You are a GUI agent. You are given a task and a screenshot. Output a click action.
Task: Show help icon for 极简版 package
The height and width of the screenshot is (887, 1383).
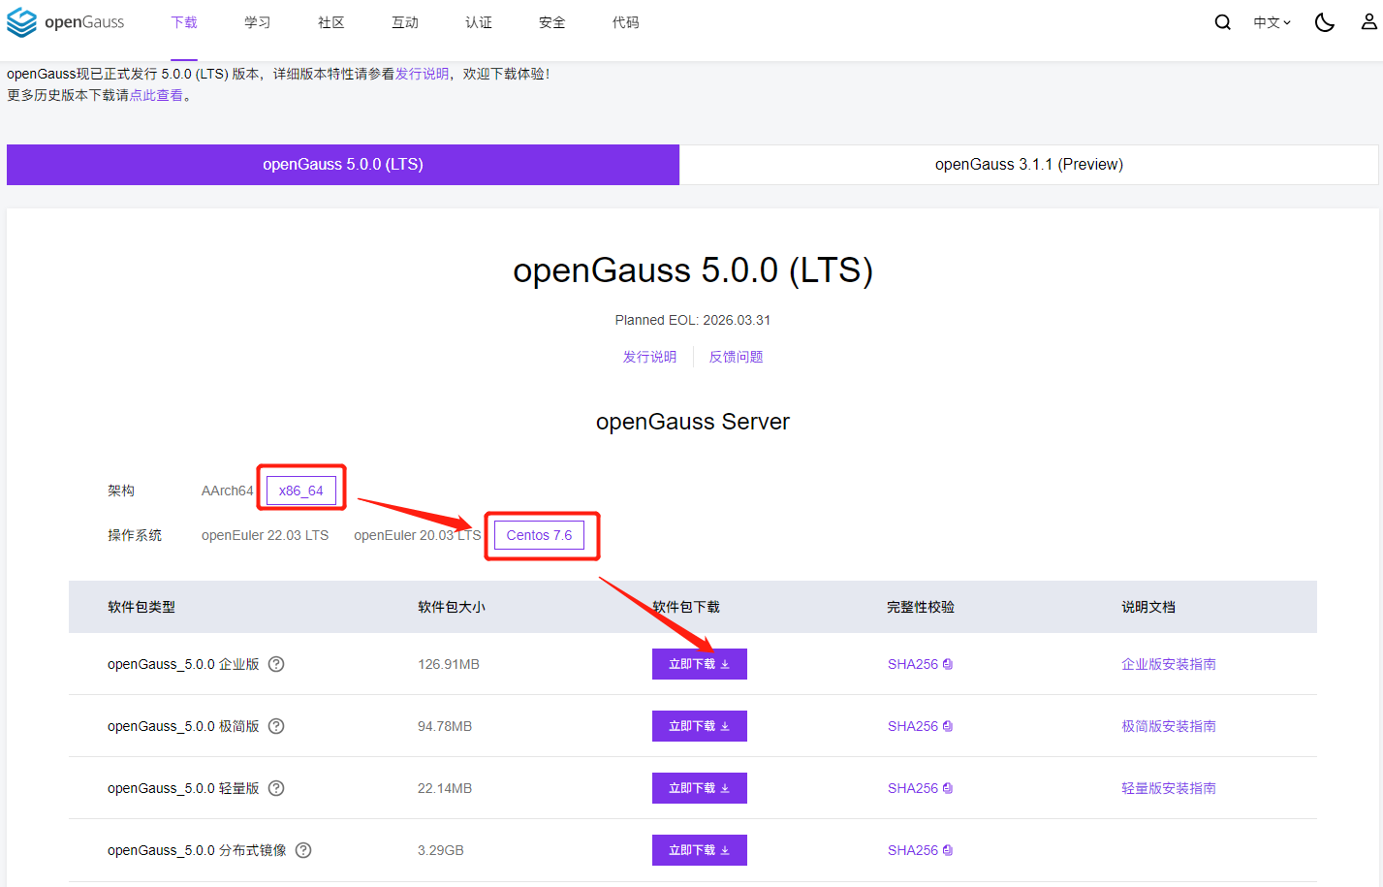point(276,726)
